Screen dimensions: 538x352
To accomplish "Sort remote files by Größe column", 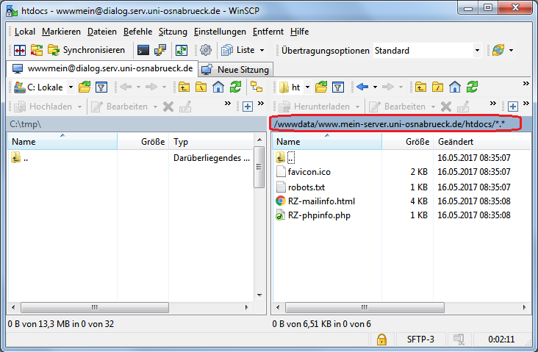I will click(x=417, y=141).
